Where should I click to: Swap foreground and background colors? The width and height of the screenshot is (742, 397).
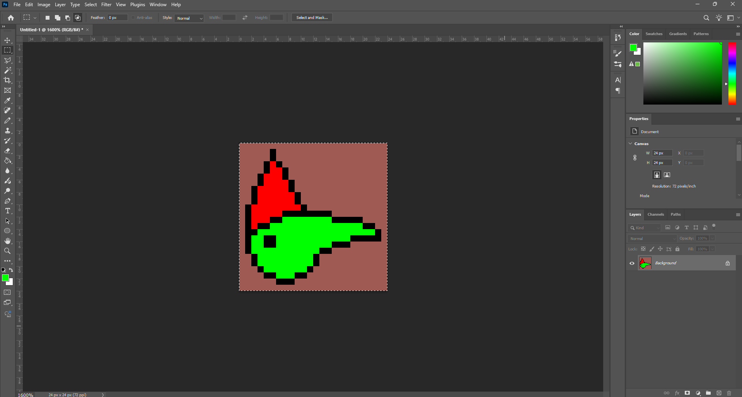coord(11,270)
